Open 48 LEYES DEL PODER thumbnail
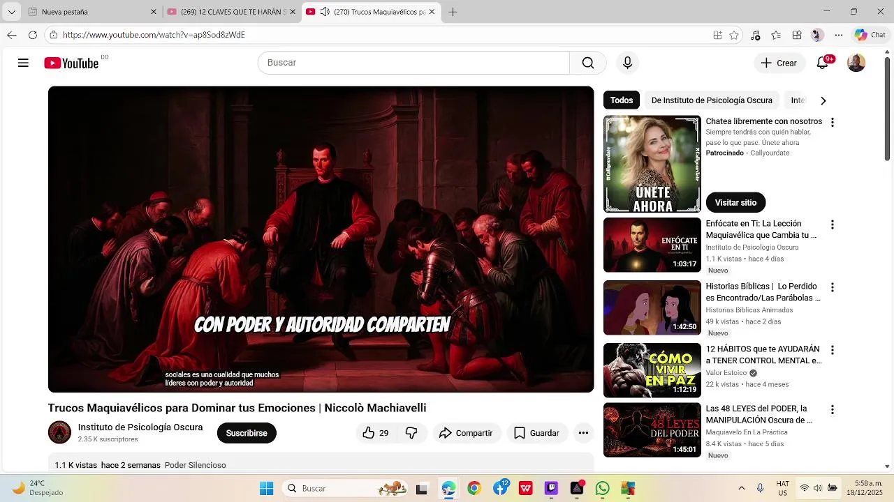 652,429
